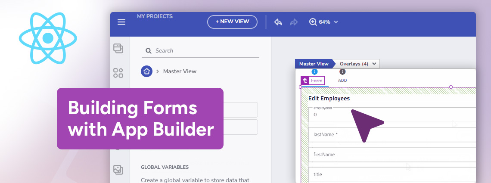This screenshot has width=491, height=183.
Task: Click the blue info icon above Form
Action: 314,72
